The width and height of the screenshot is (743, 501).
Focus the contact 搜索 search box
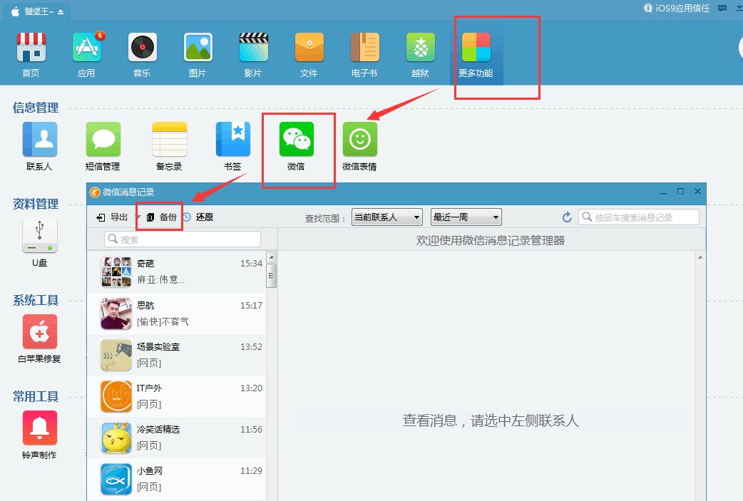183,239
